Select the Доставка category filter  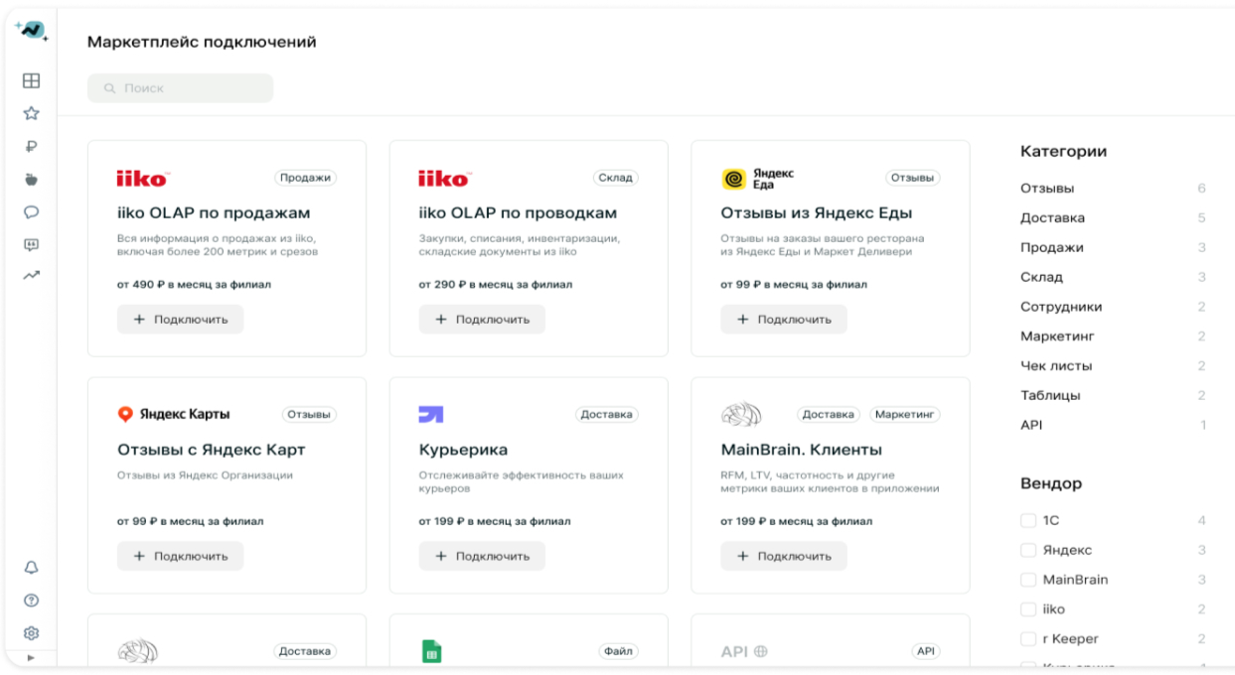(x=1052, y=218)
